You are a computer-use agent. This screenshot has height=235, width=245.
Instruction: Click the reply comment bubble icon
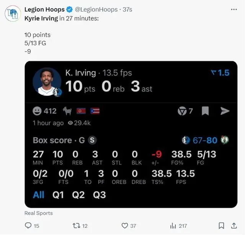(x=28, y=225)
